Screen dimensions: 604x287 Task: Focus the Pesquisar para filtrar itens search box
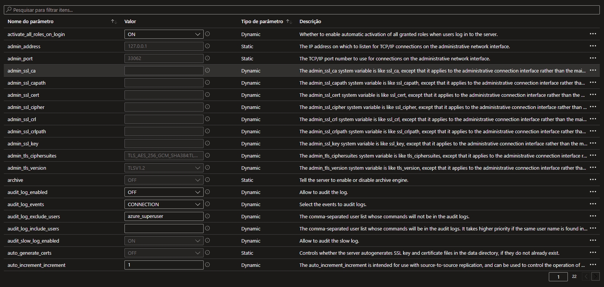pos(302,10)
